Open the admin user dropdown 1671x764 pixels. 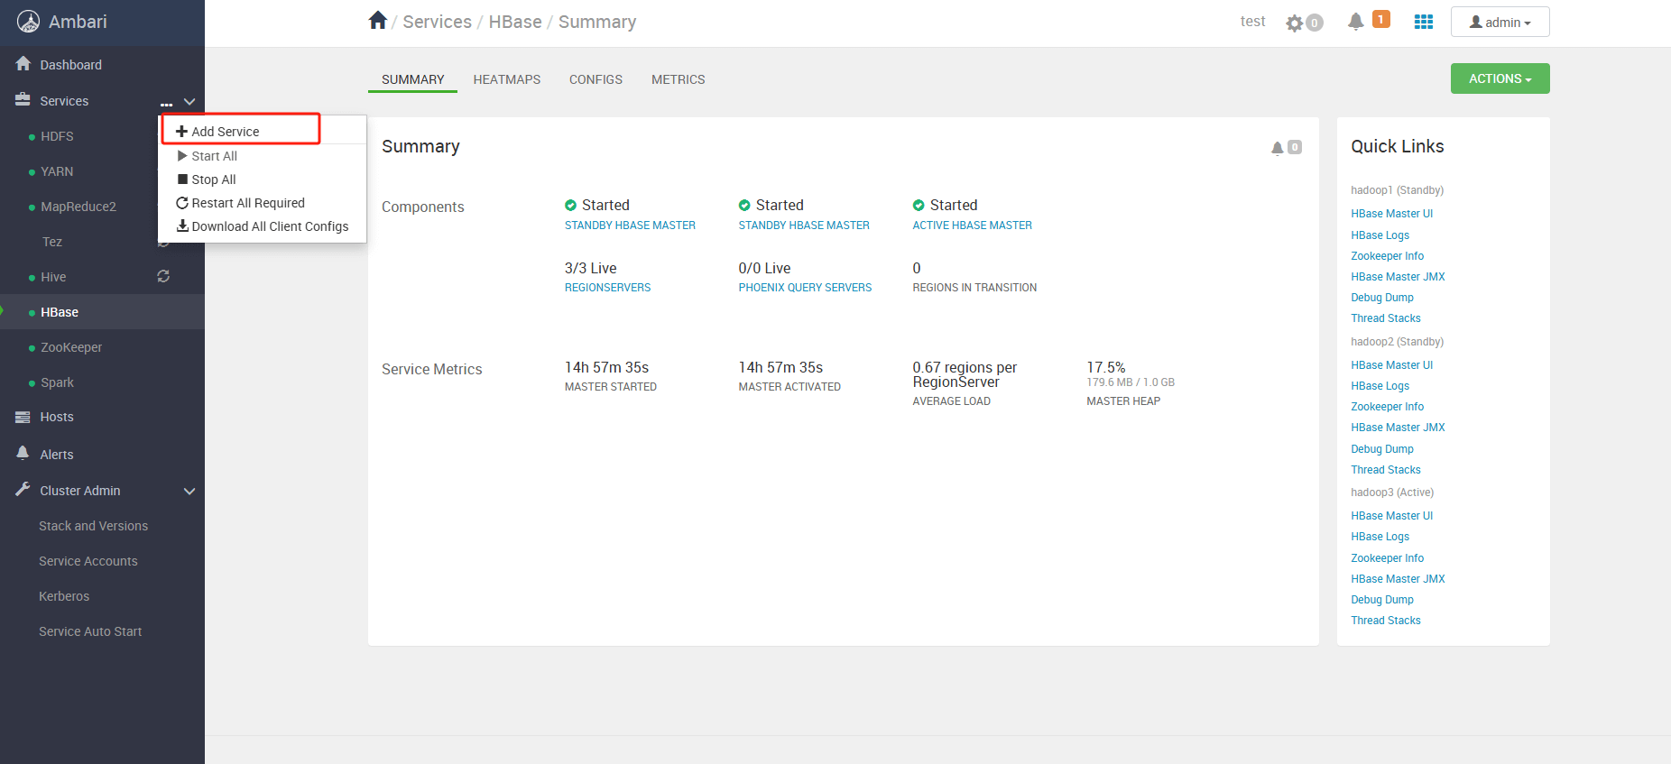pyautogui.click(x=1500, y=22)
